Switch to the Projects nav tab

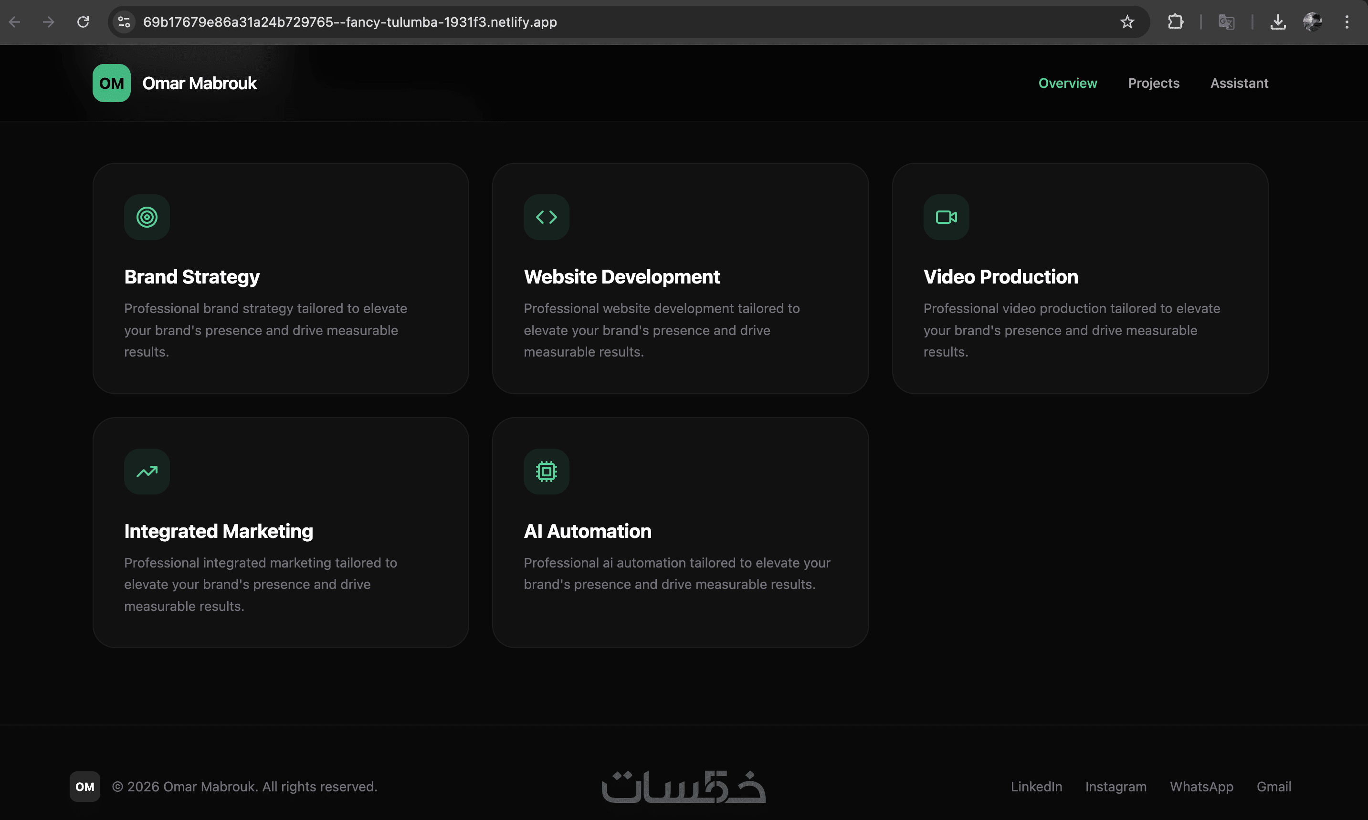tap(1153, 83)
